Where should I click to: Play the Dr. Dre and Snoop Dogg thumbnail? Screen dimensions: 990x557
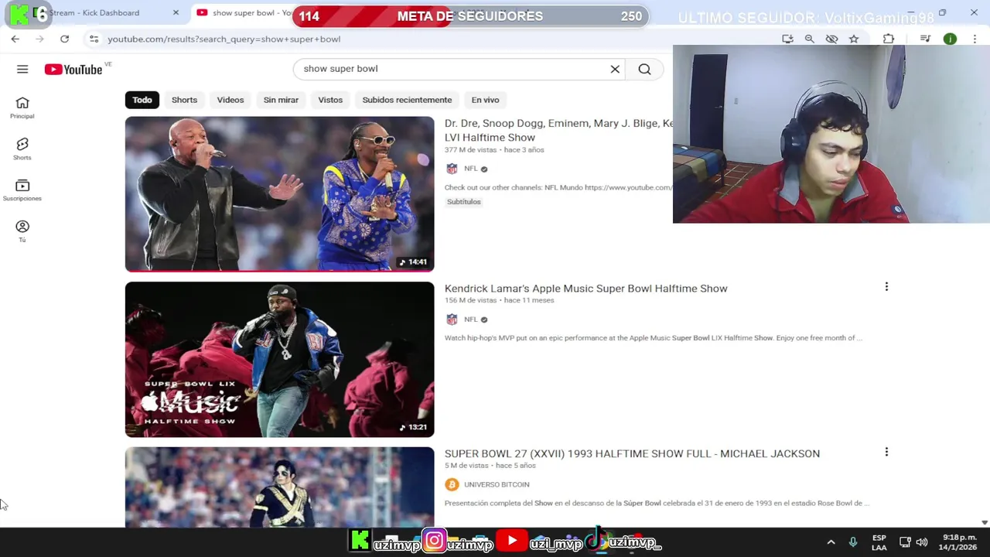tap(280, 194)
